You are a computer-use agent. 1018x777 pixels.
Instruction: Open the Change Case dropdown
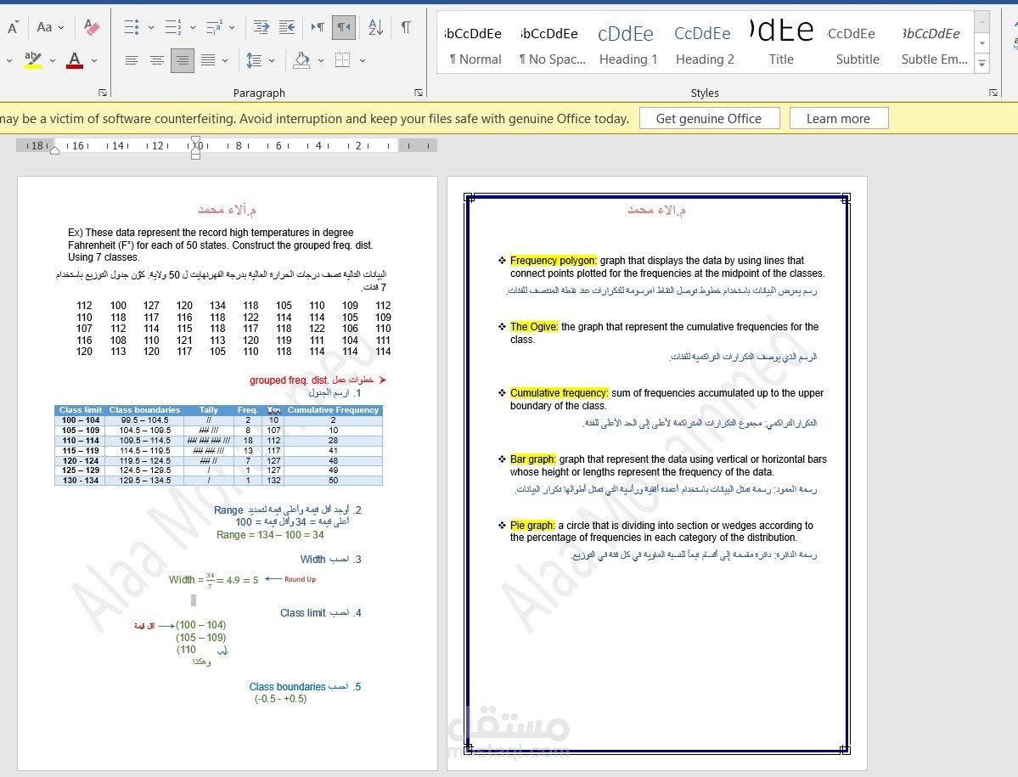coord(50,27)
